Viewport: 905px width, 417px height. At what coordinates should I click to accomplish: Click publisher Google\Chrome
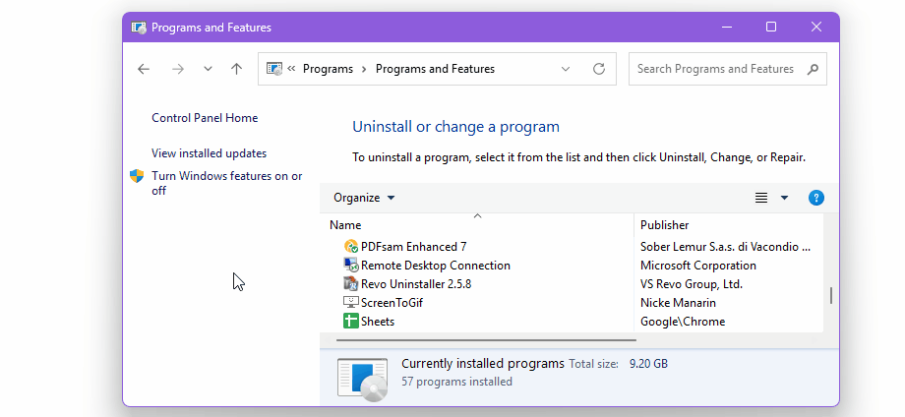[x=683, y=322]
